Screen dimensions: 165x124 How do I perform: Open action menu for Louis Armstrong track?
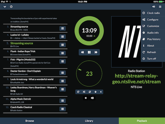tap(62, 81)
